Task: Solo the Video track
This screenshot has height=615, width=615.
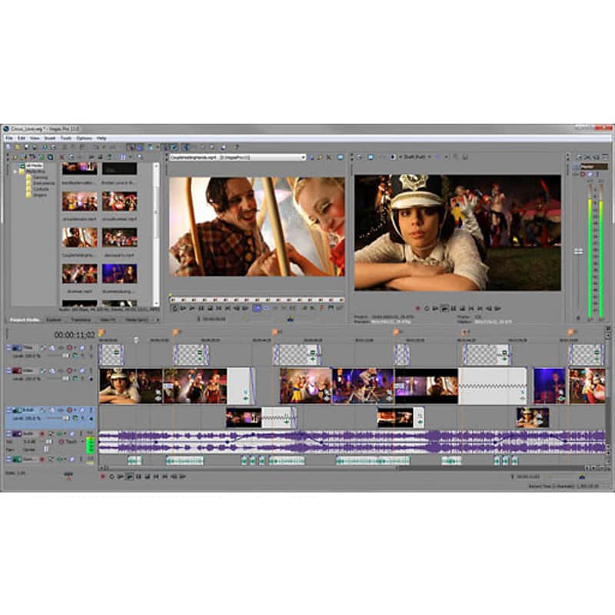Action: pos(91,371)
